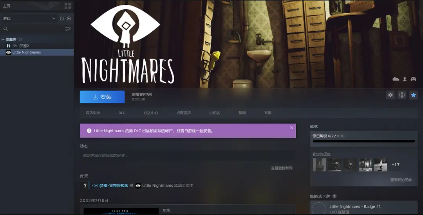Open the 指南 tab

click(x=242, y=113)
